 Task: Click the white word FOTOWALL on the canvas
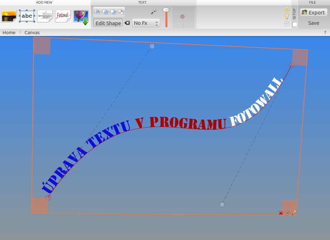tap(257, 102)
